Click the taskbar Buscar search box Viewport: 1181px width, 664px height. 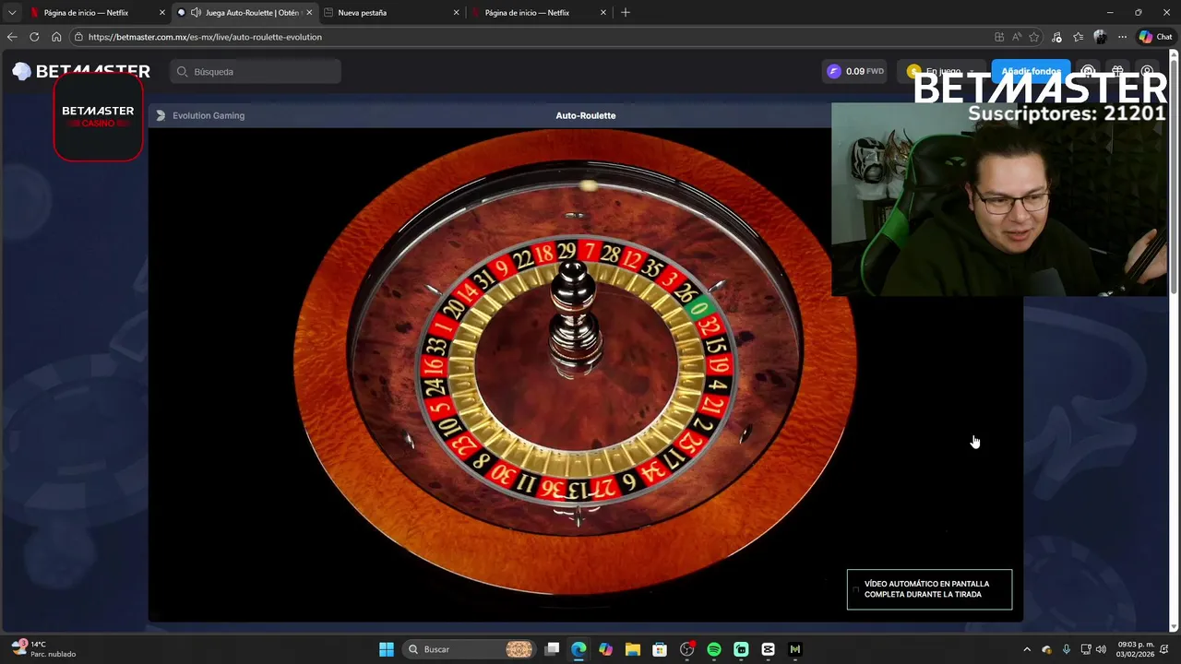[x=471, y=649]
